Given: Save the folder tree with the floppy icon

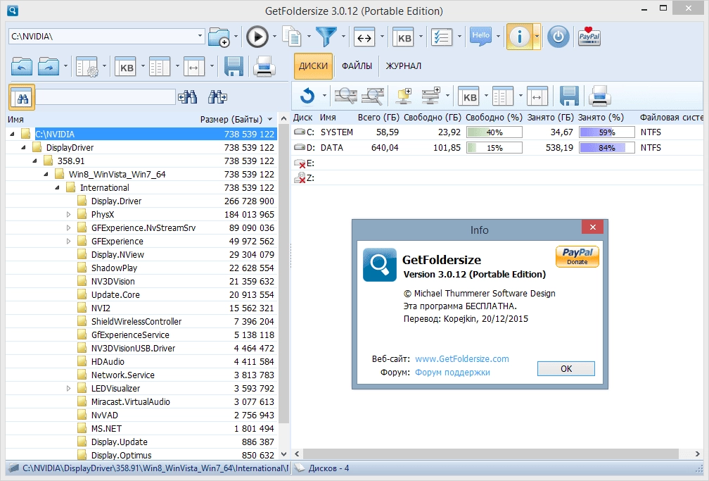Looking at the screenshot, I should (x=234, y=67).
